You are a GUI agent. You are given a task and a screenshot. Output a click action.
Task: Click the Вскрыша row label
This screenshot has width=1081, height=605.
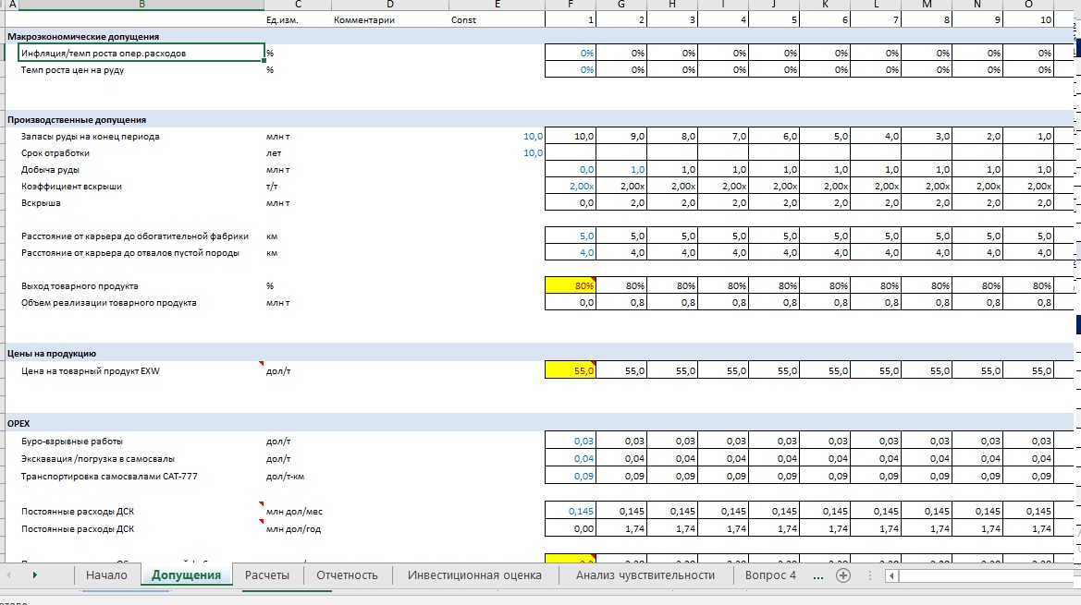[41, 203]
